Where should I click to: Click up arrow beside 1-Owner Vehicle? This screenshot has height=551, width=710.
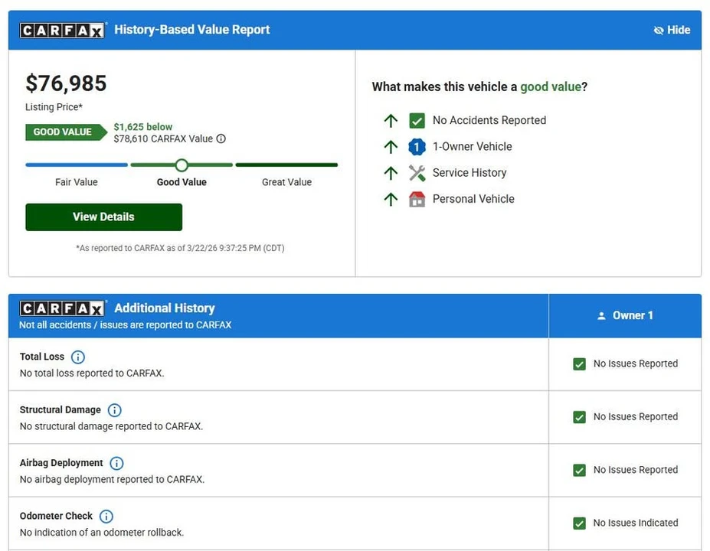391,147
